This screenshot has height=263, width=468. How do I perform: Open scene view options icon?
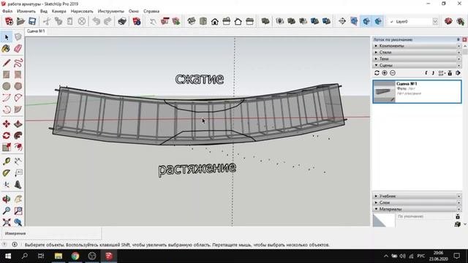point(442,73)
